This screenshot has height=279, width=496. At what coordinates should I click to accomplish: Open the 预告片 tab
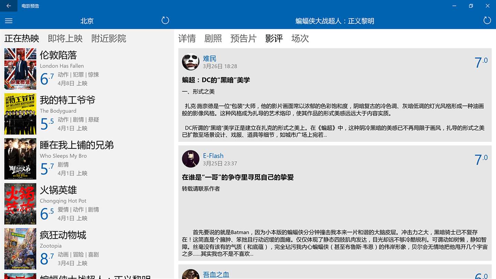coord(244,38)
